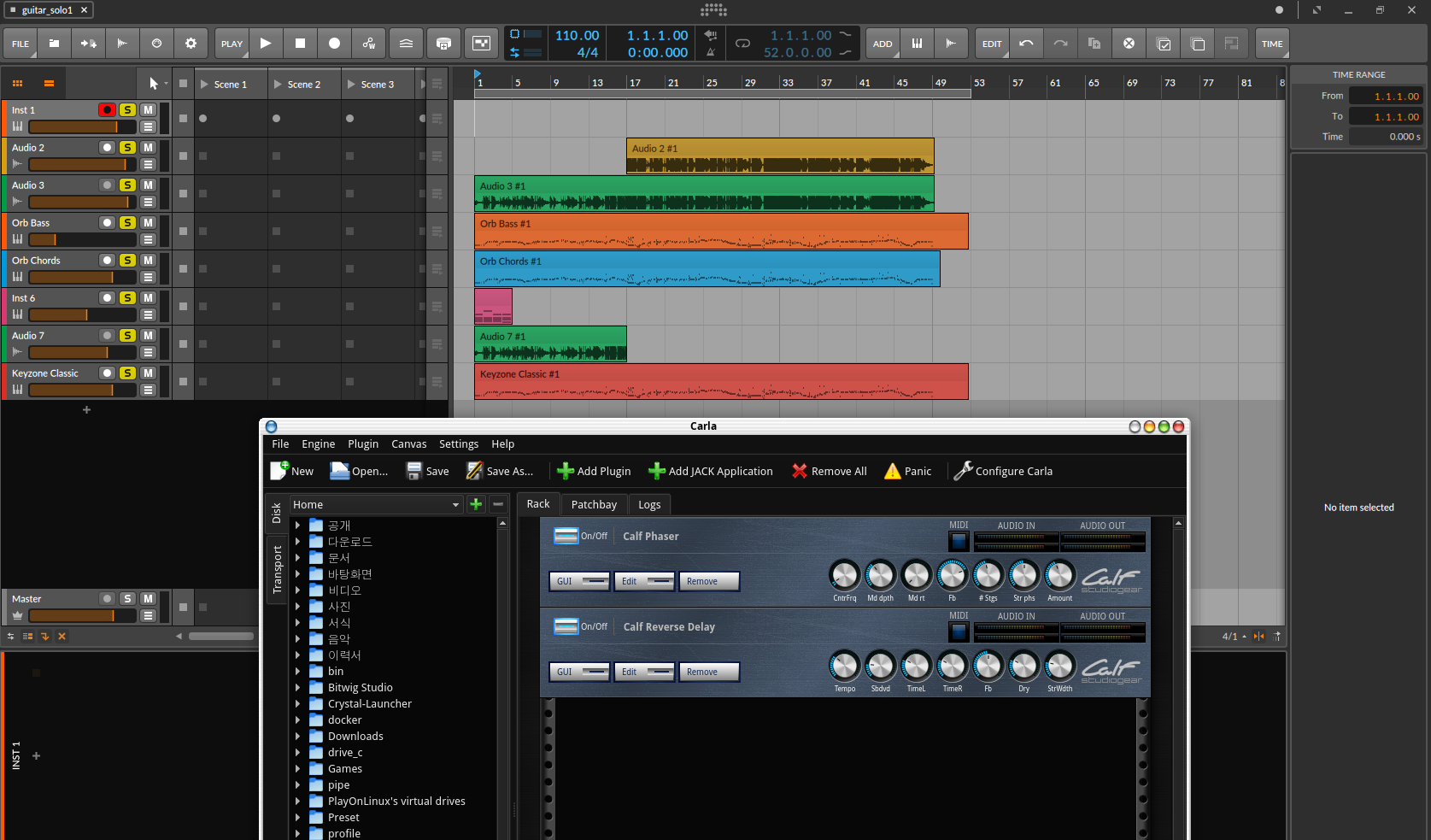Switch to clip launcher grid view icon

coord(17,84)
